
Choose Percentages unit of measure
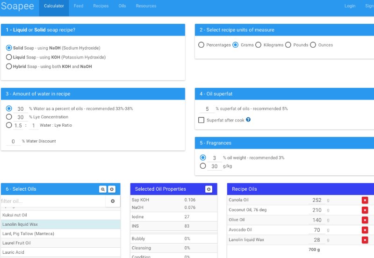201,45
